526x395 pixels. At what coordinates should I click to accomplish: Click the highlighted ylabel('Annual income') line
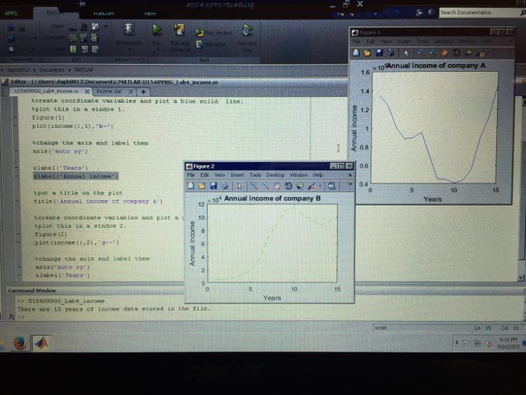76,176
